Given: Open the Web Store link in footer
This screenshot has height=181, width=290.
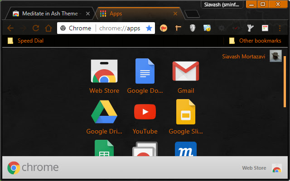Looking at the screenshot, I should pyautogui.click(x=254, y=168).
